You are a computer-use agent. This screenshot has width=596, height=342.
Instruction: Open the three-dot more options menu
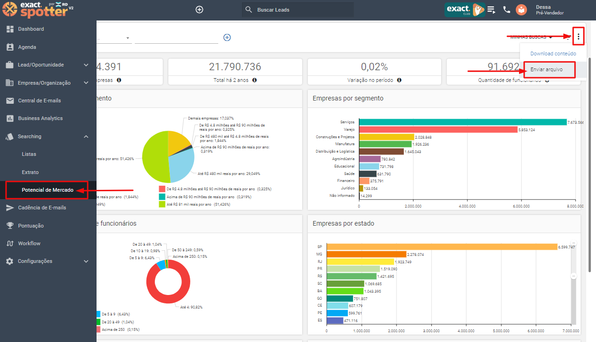pyautogui.click(x=578, y=36)
